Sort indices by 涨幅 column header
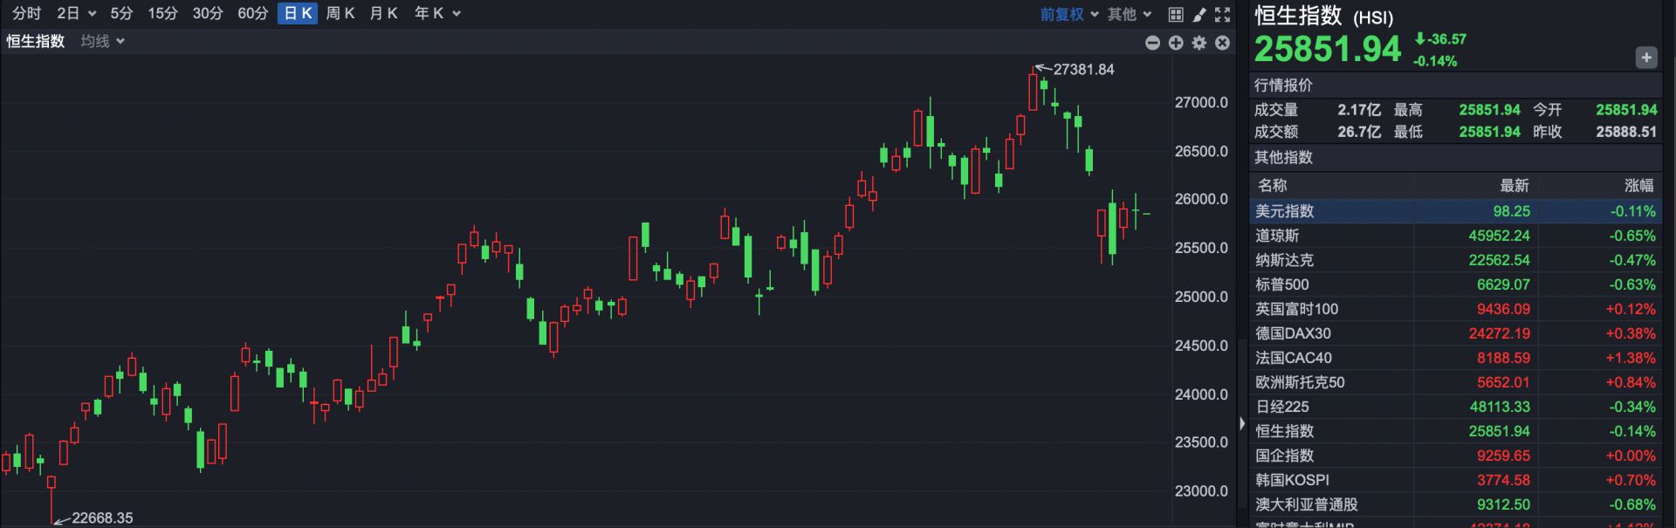 click(x=1638, y=185)
